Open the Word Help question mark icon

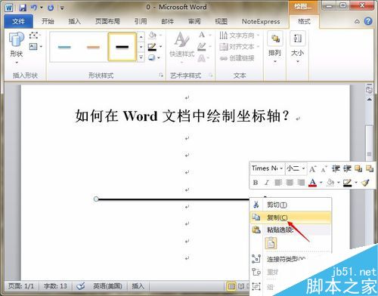point(368,21)
